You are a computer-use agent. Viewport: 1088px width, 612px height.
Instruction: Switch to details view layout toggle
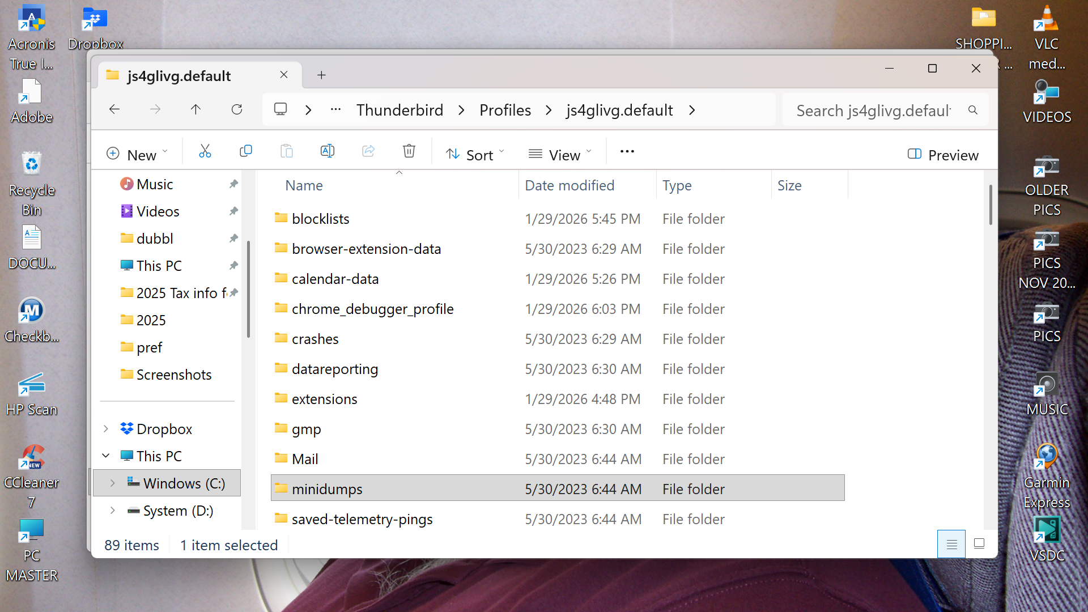tap(951, 544)
